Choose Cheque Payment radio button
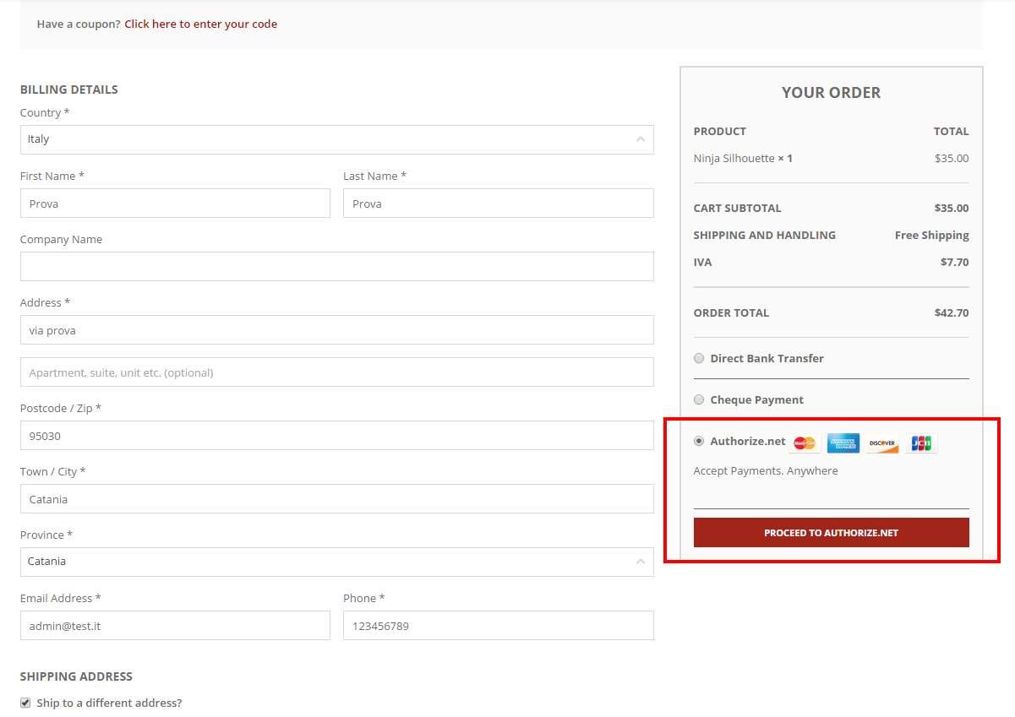The image size is (1015, 717). click(699, 399)
